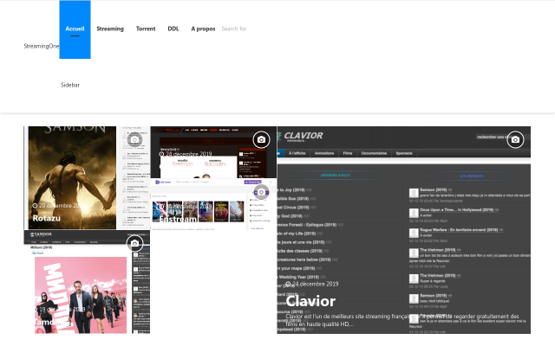Click the StreamingOne site logo text
This screenshot has height=346, width=555.
click(x=42, y=46)
